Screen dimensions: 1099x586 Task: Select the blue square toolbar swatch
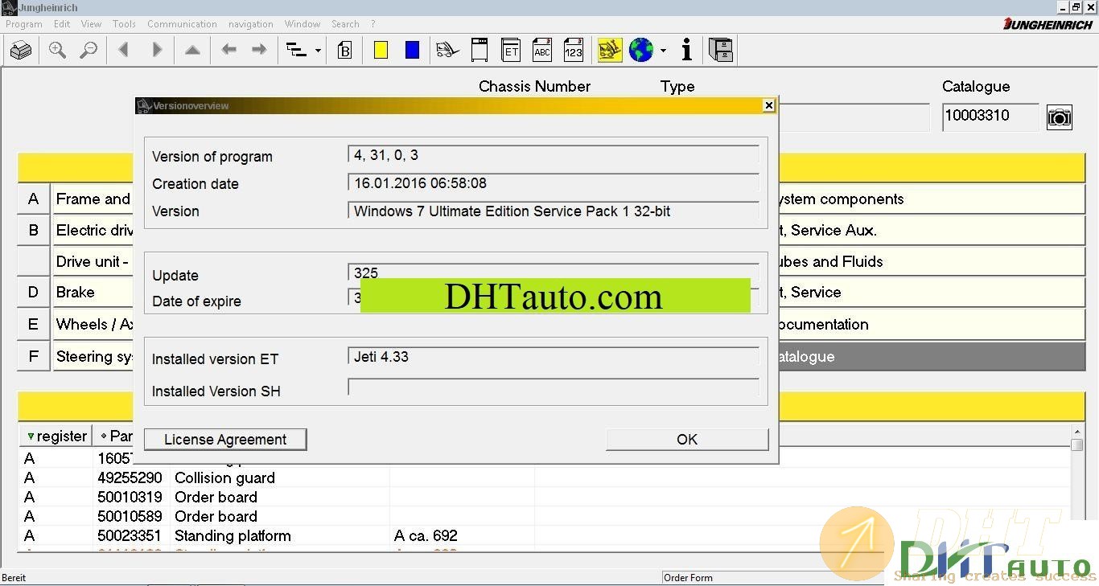click(x=413, y=50)
